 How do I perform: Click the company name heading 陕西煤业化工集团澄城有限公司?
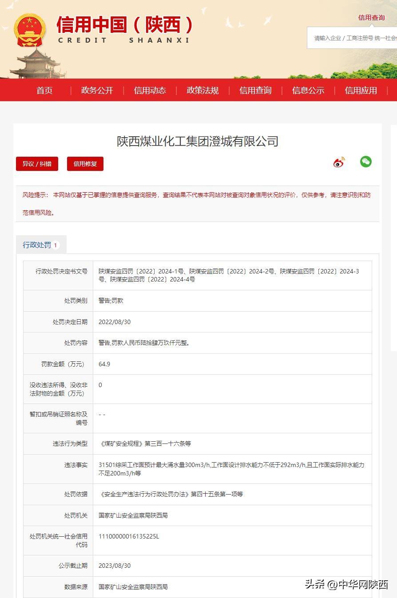pos(198,141)
